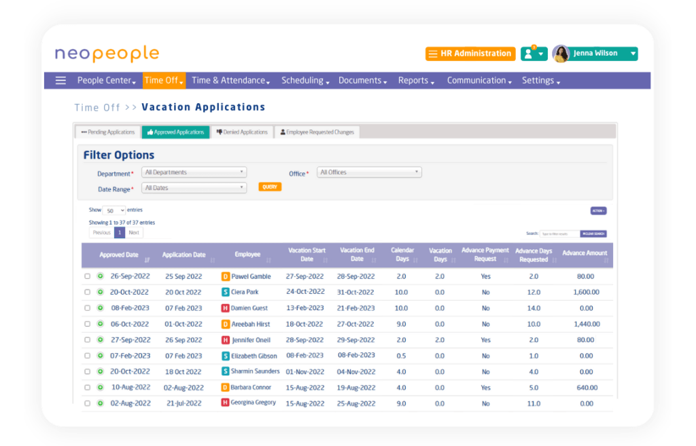Tick the checkbox for Areebah Hirst row
Screen dimensions: 696x446
(x=88, y=324)
